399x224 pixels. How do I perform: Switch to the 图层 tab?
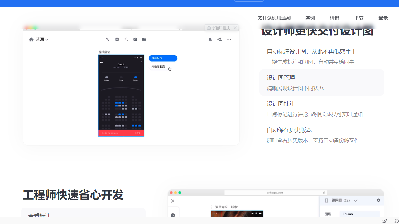pyautogui.click(x=328, y=214)
